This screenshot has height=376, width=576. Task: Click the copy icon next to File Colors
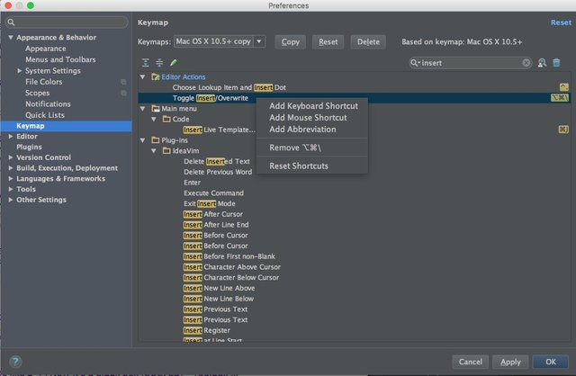click(123, 82)
